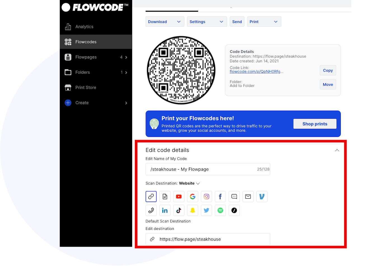
Task: Click the Edit destination URL field
Action: [208, 239]
